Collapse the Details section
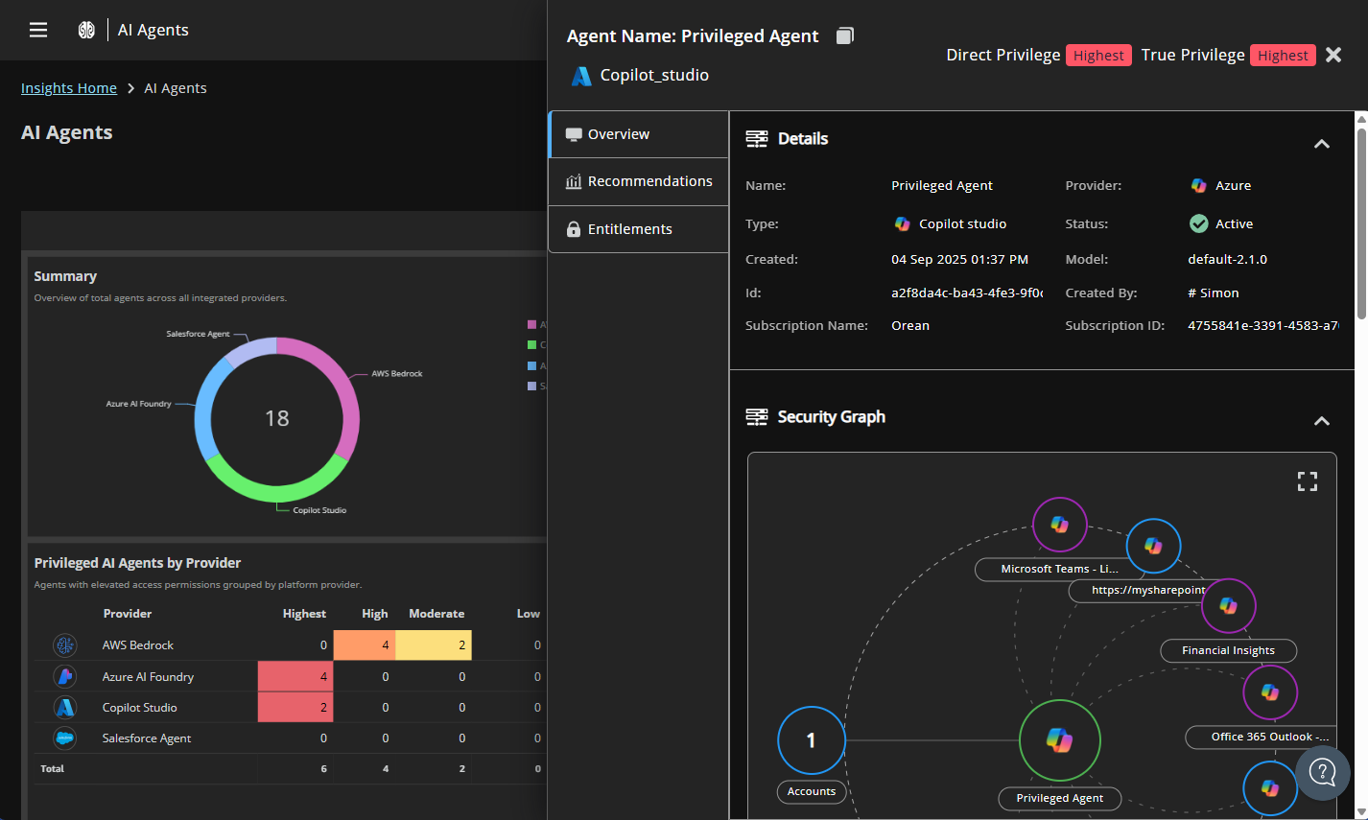 1322,143
